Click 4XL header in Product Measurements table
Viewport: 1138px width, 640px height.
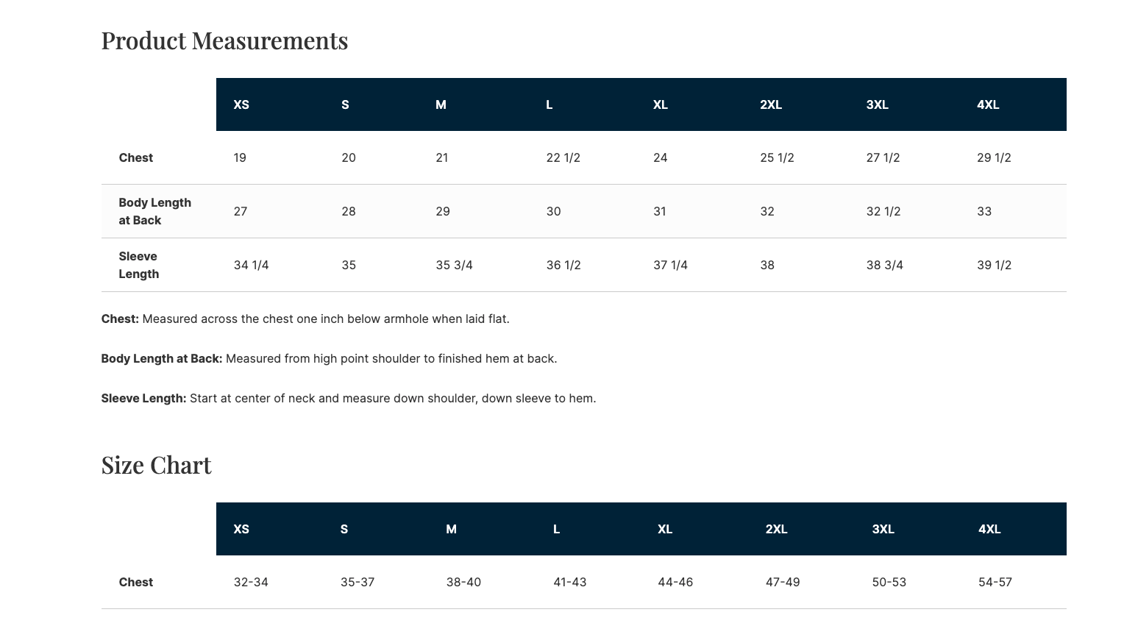click(988, 104)
